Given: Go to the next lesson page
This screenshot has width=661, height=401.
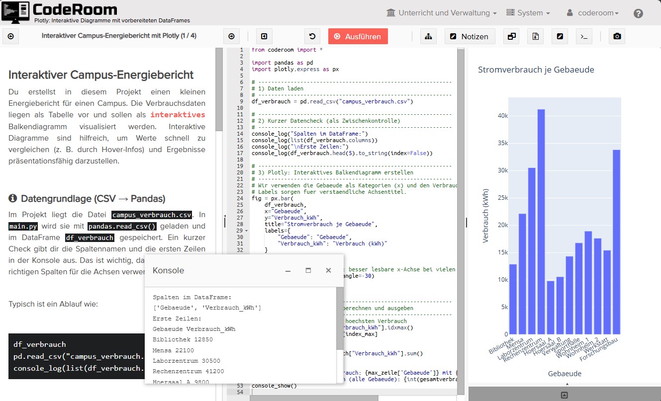Looking at the screenshot, I should (231, 36).
